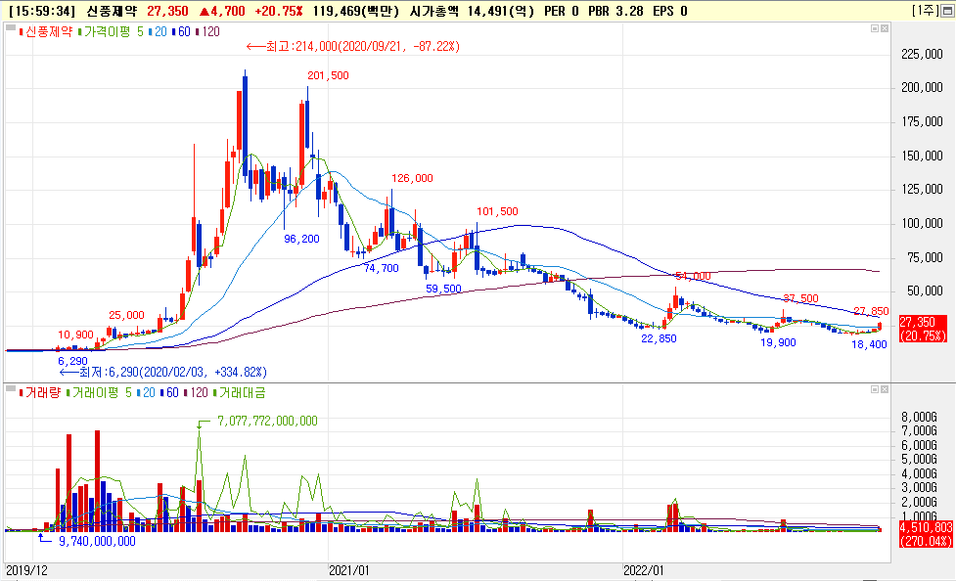This screenshot has width=956, height=581.
Task: Click the grey handle in the volume panel corner
Action: (11, 388)
